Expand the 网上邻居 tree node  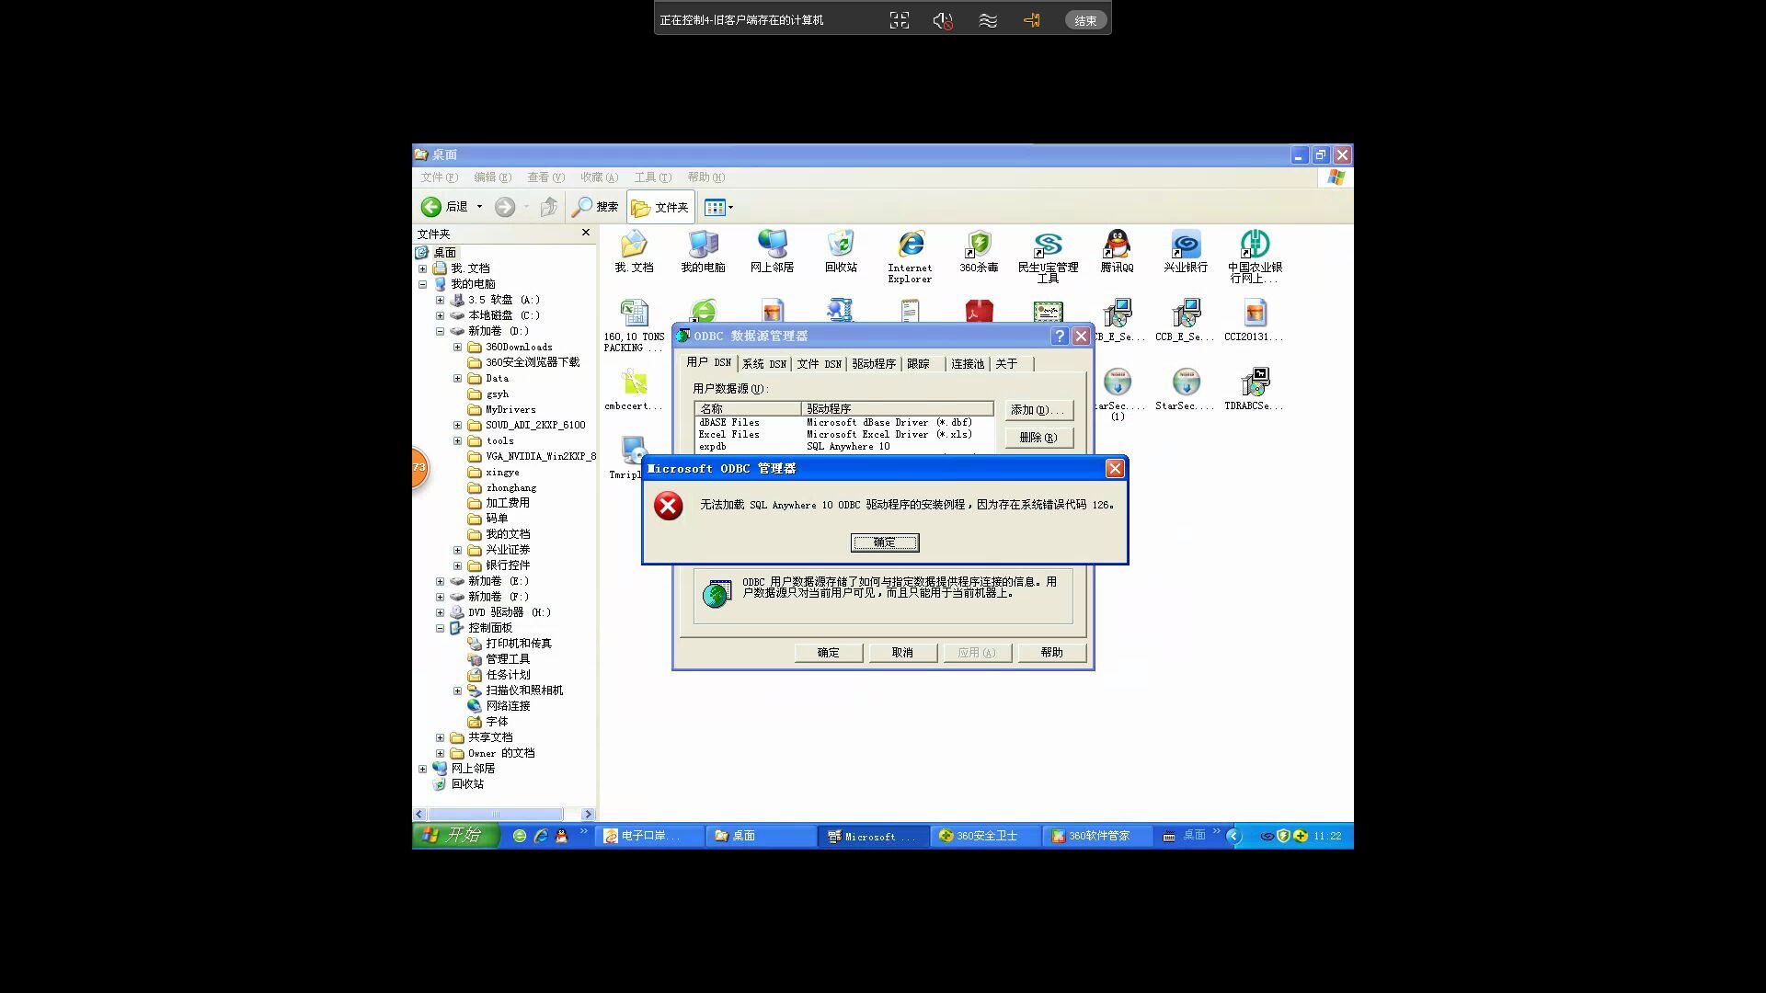pos(423,770)
